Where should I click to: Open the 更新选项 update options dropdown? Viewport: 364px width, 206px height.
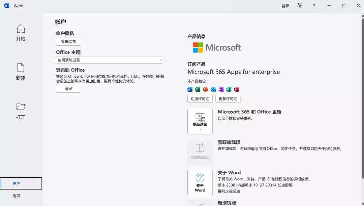coord(200,121)
